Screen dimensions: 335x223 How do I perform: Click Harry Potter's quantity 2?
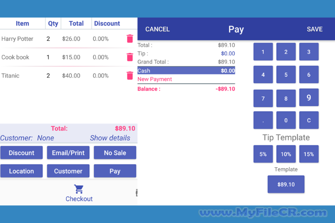48,39
